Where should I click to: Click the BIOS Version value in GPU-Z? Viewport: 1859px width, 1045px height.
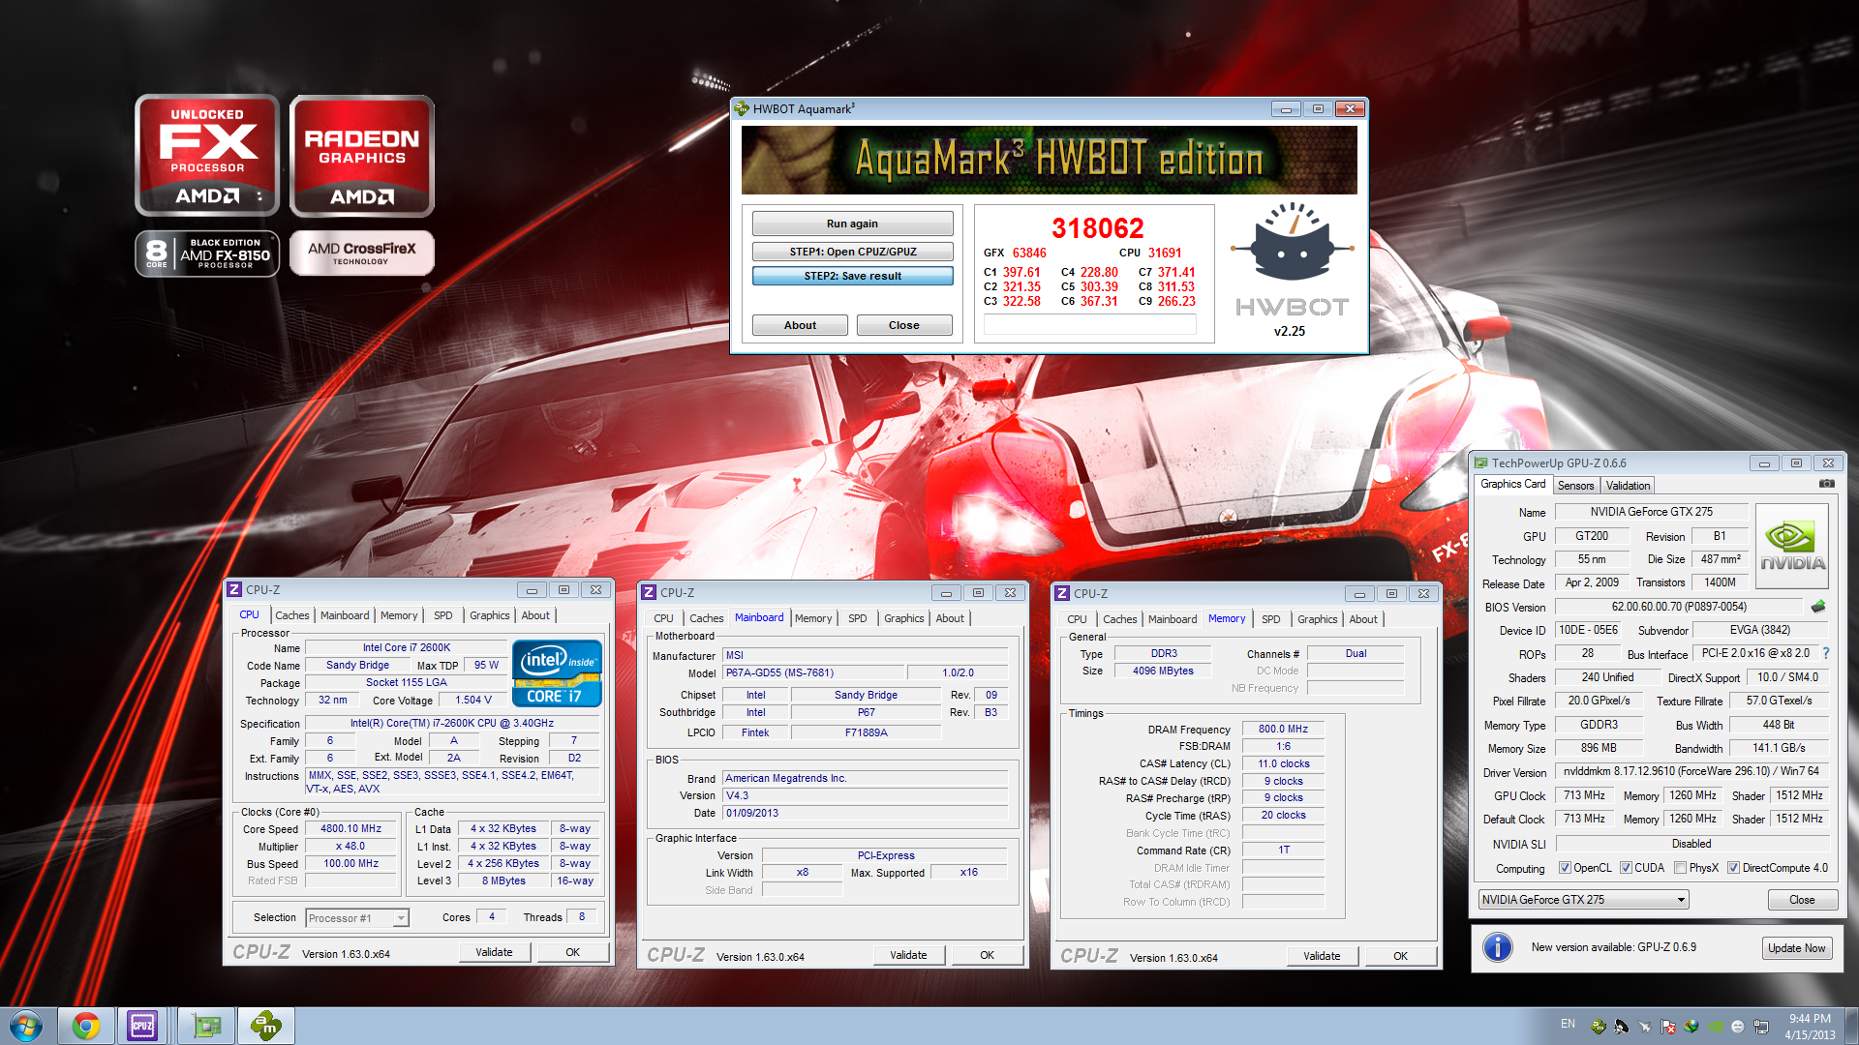click(1679, 607)
